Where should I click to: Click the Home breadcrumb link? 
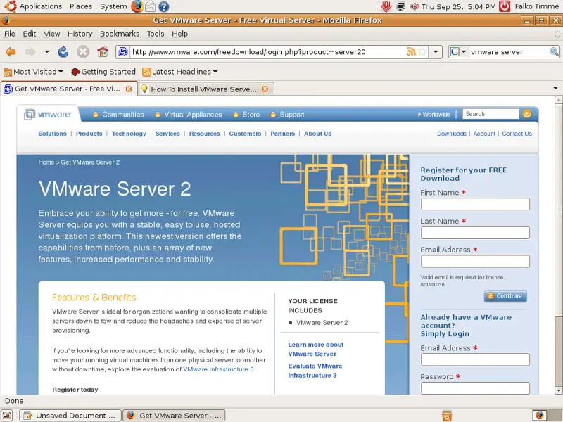46,162
